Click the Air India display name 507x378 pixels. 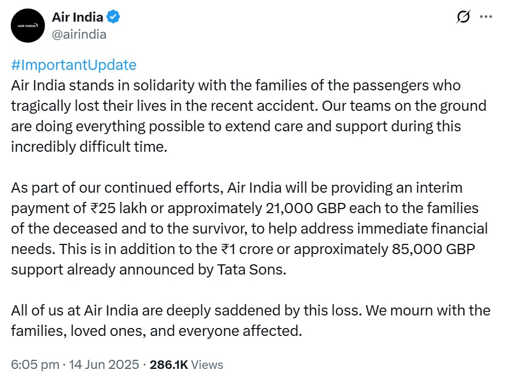[78, 17]
